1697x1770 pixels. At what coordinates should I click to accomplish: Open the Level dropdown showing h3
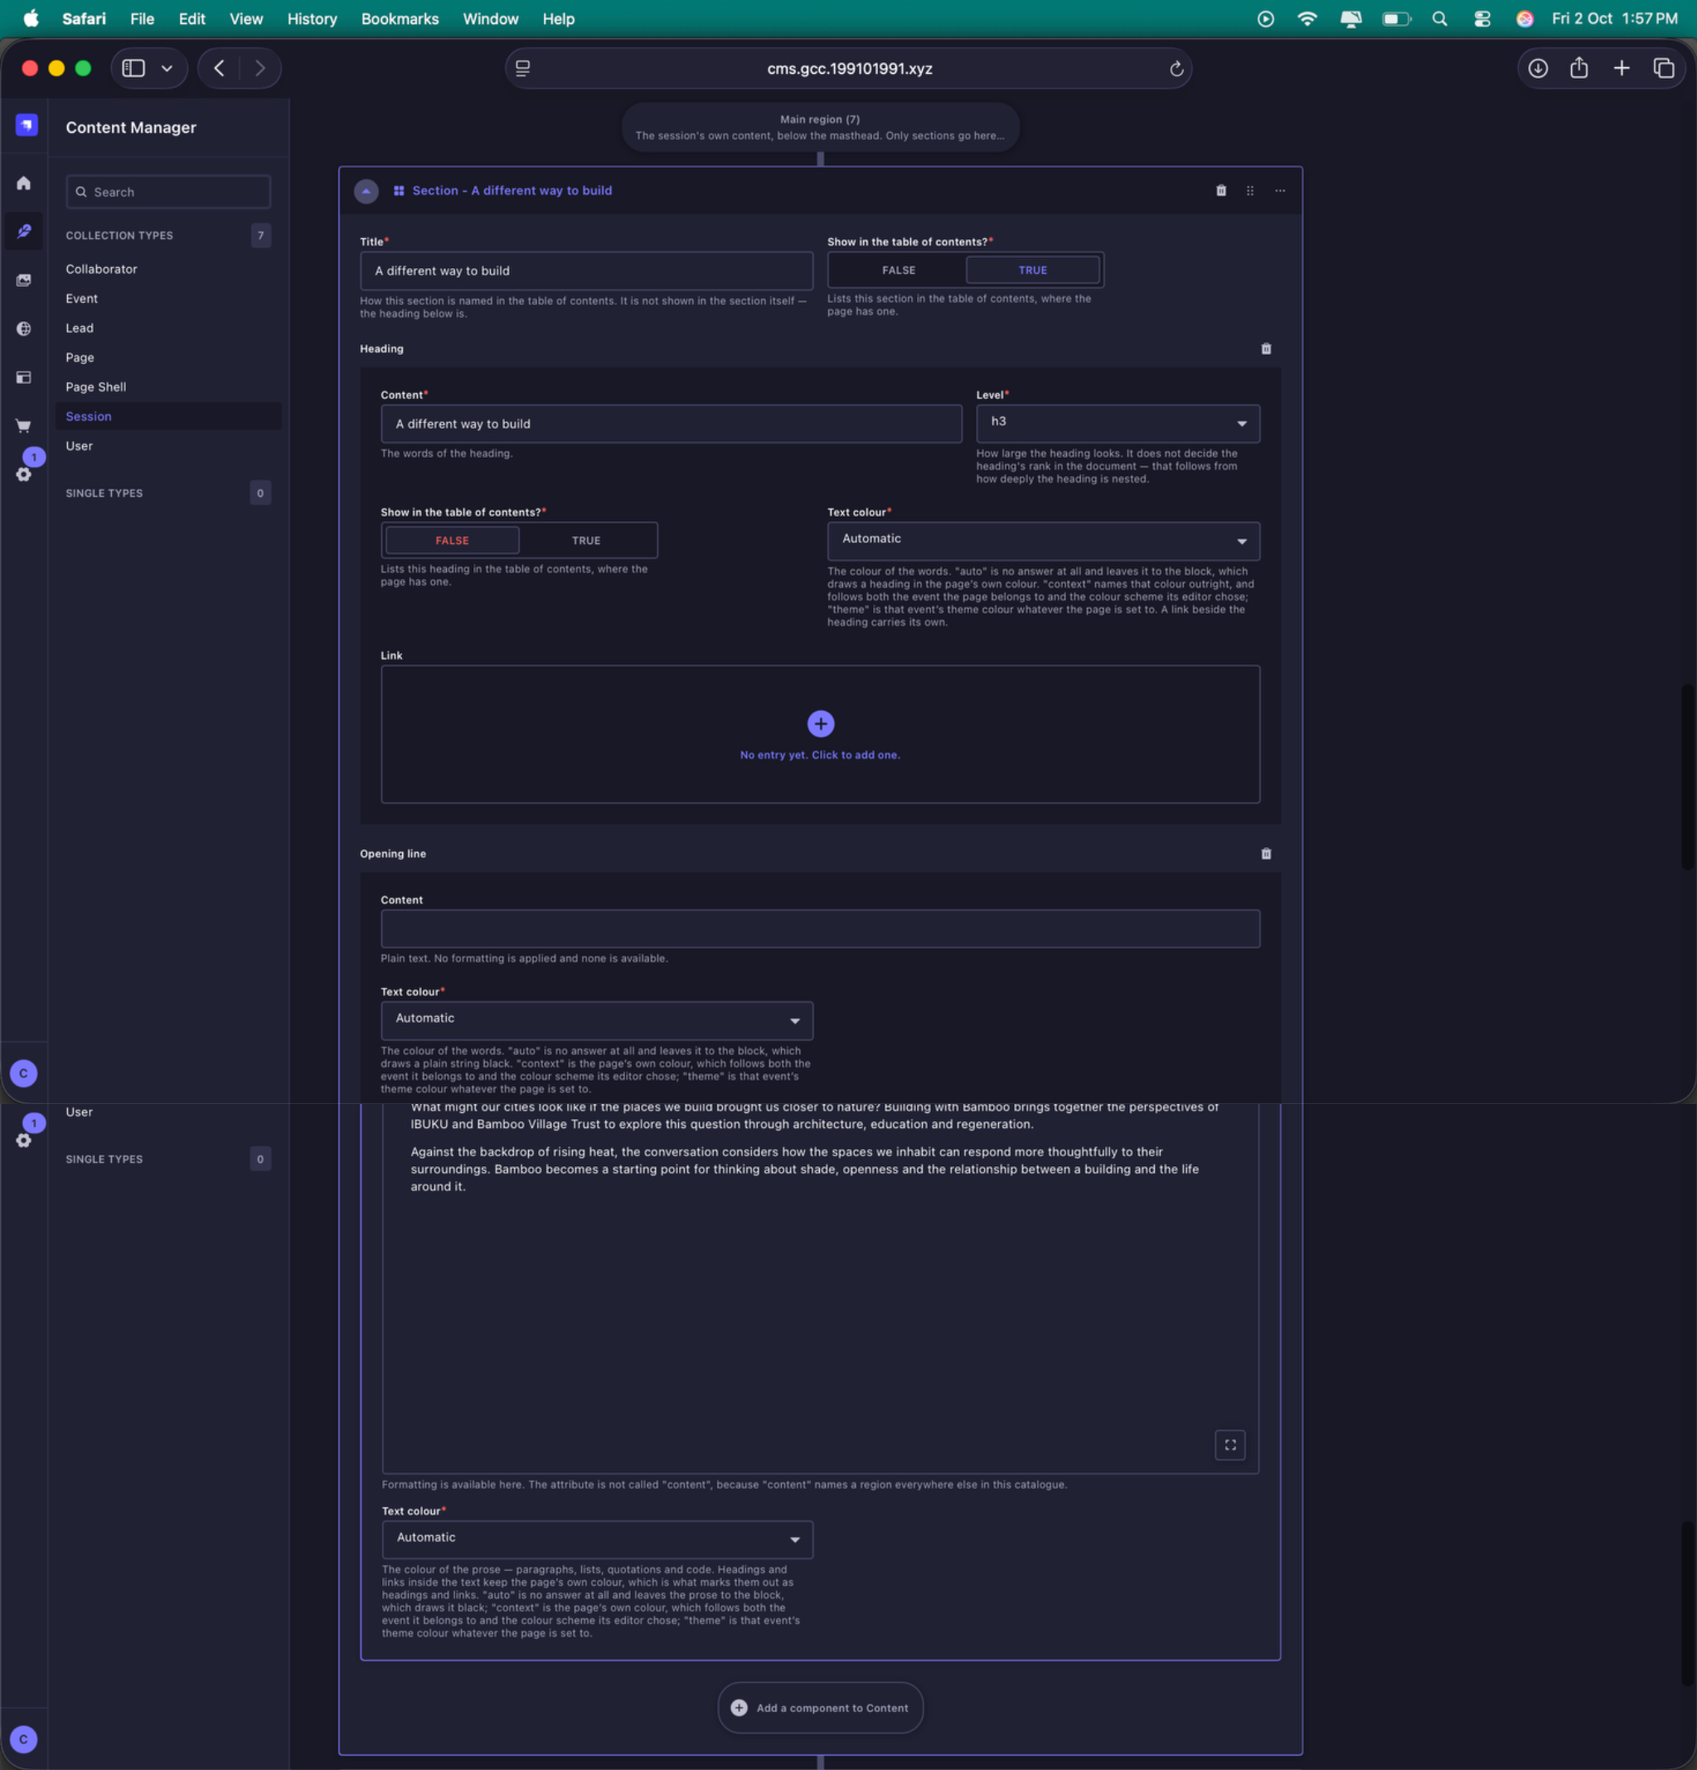coord(1118,424)
